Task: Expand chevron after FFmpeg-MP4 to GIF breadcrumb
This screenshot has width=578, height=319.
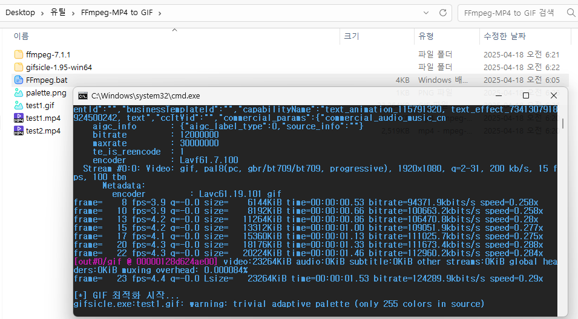Action: (x=160, y=13)
